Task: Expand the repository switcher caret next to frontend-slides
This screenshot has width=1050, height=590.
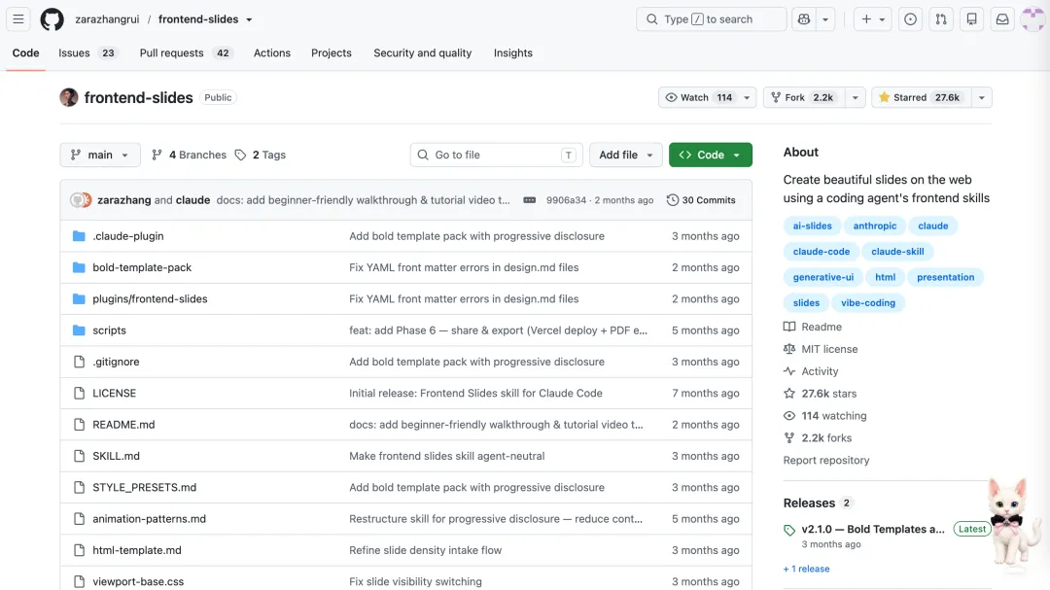Action: [x=249, y=19]
